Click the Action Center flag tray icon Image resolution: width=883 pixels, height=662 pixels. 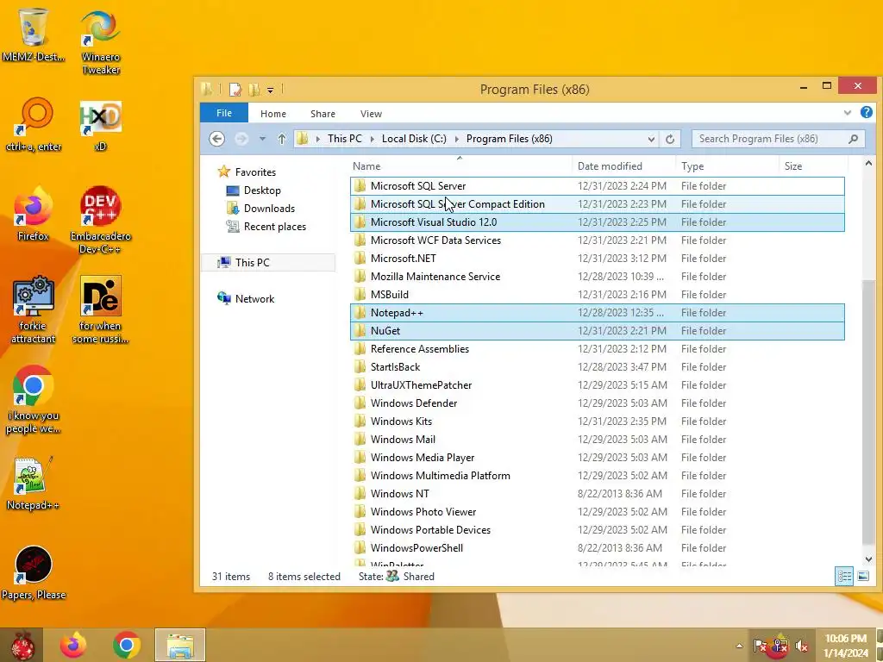pyautogui.click(x=760, y=646)
